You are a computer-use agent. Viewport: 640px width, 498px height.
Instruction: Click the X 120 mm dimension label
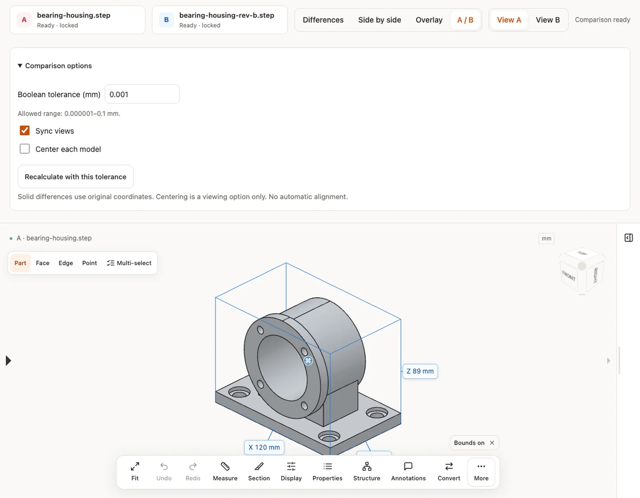pos(264,447)
